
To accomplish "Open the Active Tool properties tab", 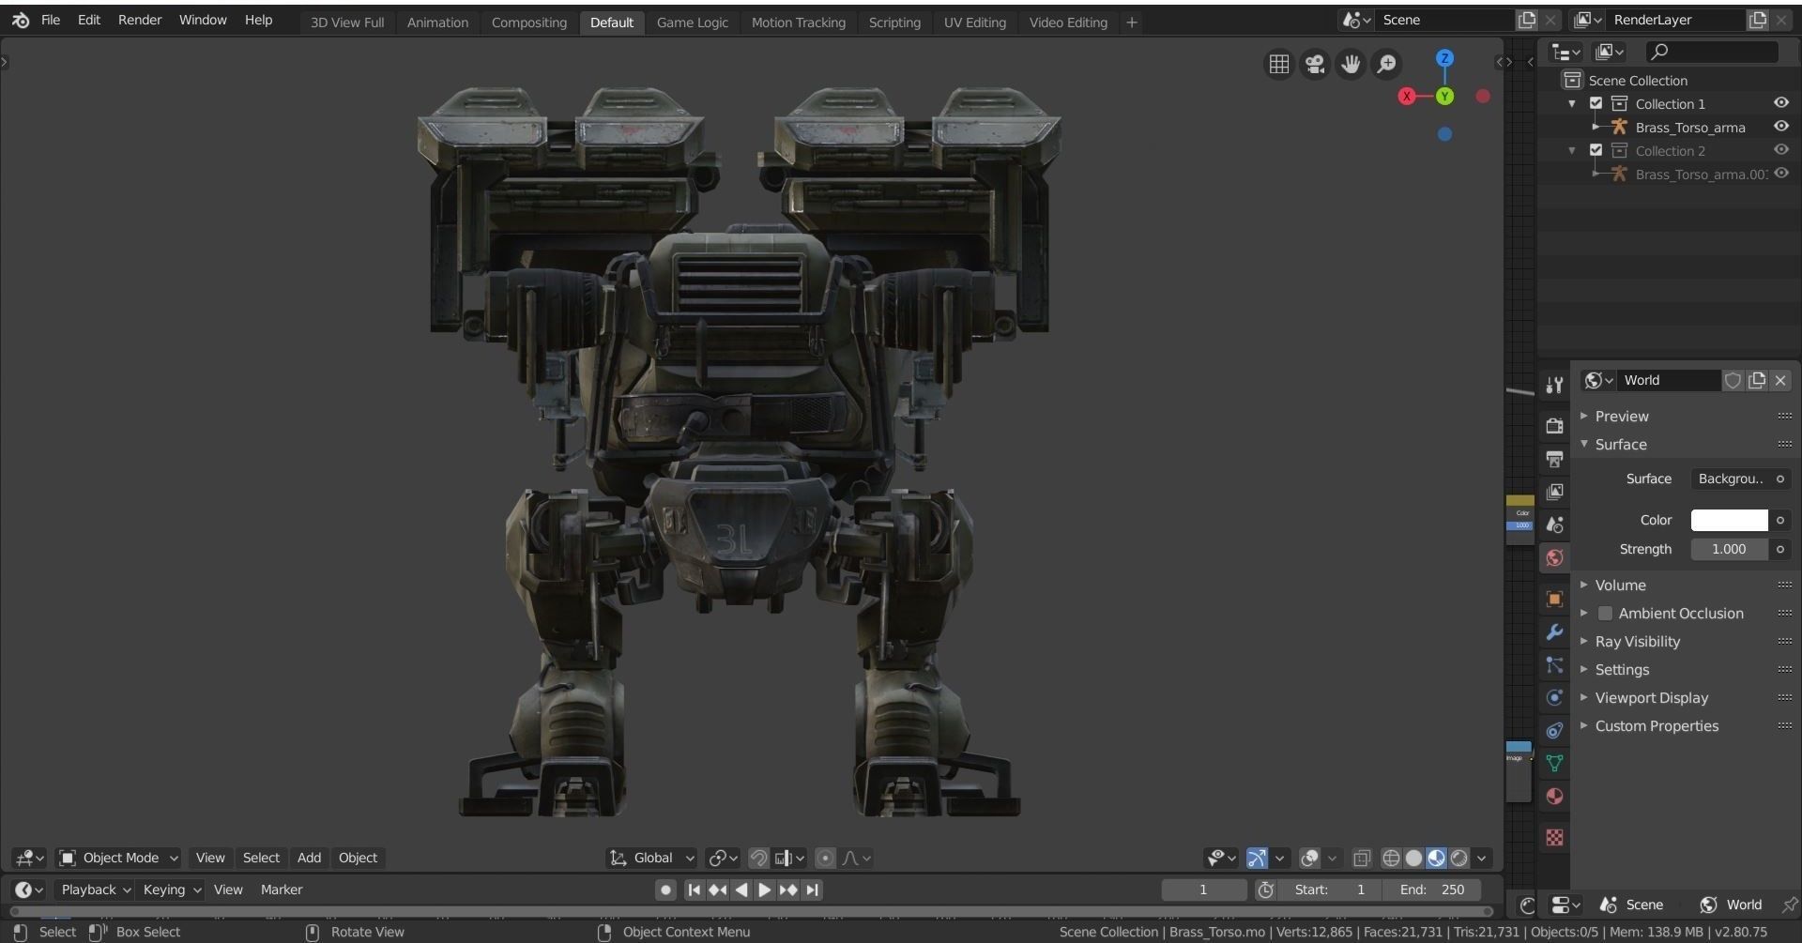I will 1554,385.
